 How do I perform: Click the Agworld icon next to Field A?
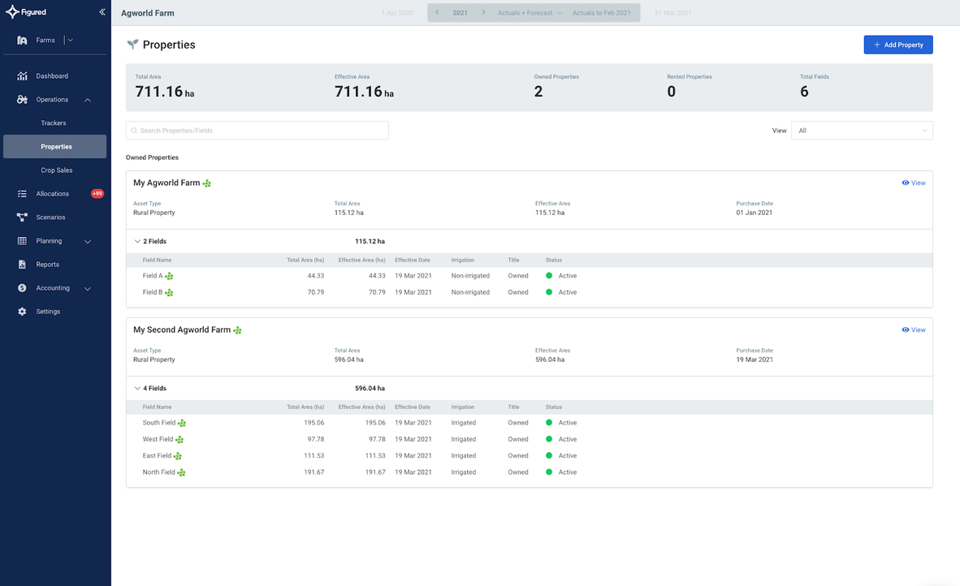point(169,277)
